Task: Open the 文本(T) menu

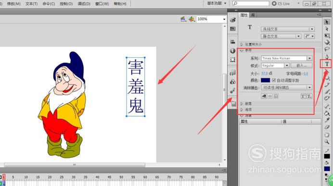Action: [31, 4]
